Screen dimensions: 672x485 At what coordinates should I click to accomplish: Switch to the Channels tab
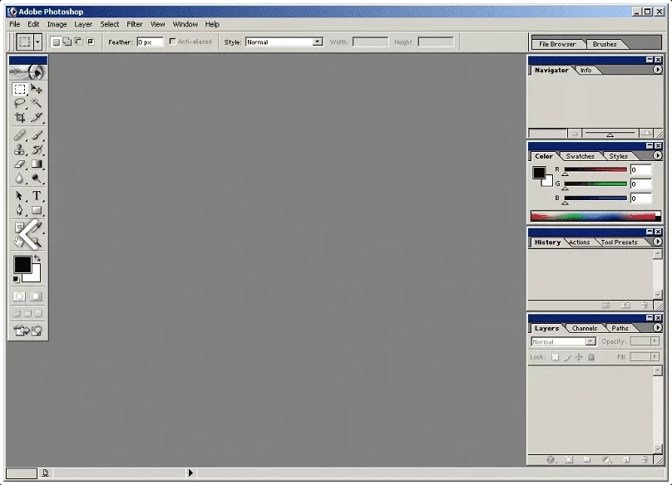tap(584, 328)
